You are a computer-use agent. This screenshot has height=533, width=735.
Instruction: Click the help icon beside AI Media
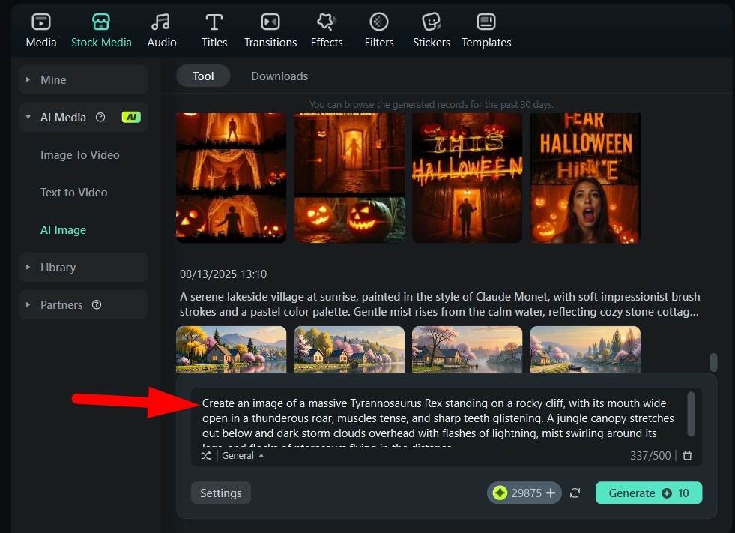pos(100,117)
